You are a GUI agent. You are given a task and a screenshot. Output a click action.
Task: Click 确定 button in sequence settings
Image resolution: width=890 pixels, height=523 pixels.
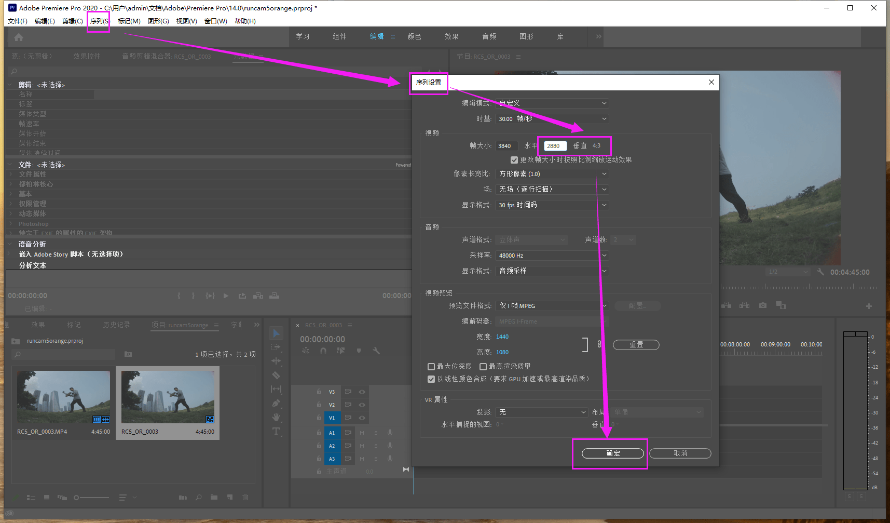coord(613,453)
